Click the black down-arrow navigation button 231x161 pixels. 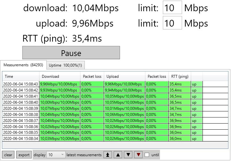(x=128, y=155)
